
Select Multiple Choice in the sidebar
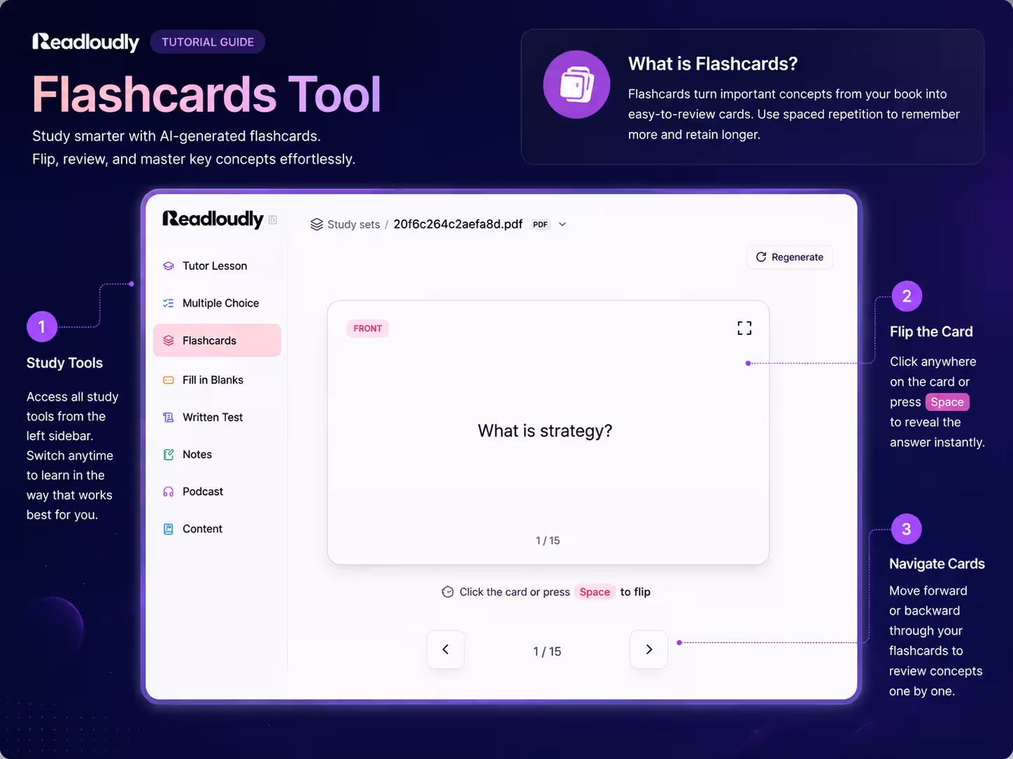pos(217,303)
